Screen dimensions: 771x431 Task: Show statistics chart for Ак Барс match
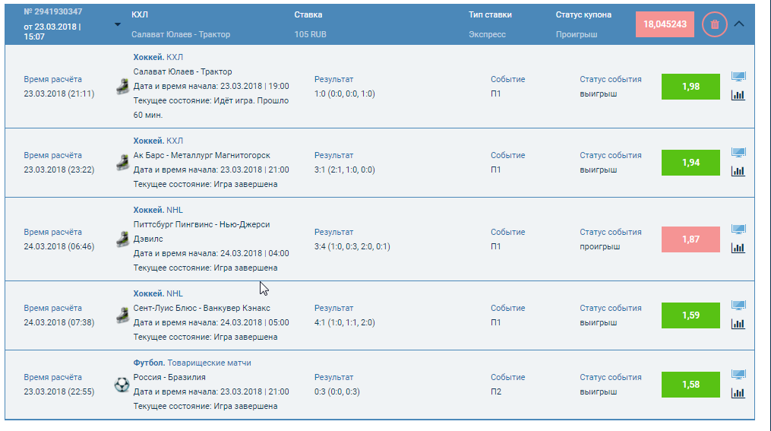pyautogui.click(x=738, y=171)
